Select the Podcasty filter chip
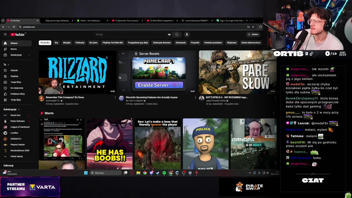 point(80,43)
